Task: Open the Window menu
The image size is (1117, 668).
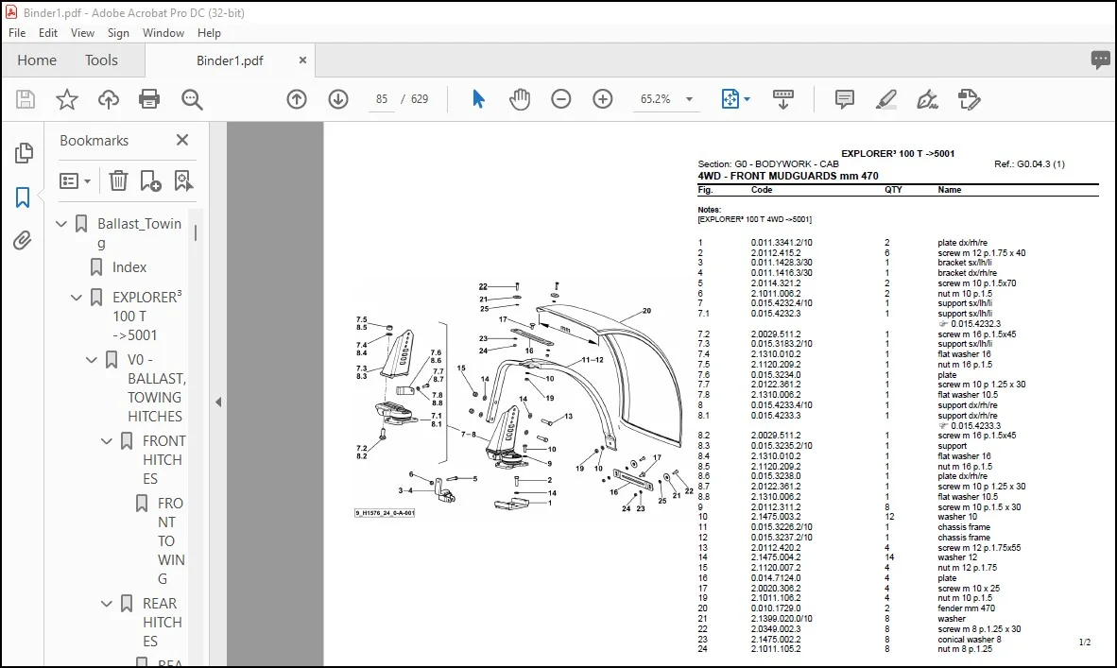Action: point(163,33)
